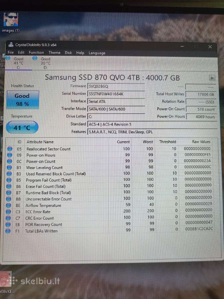Screen dimensions: 224x299
Task: Click the status icon for Uncorrectable Error Count
Action: point(9,199)
